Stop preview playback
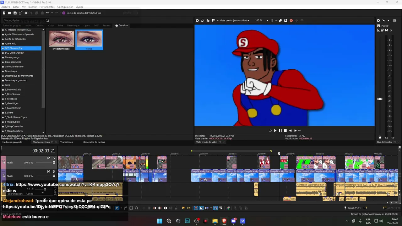This screenshot has width=402, height=226. [285, 131]
